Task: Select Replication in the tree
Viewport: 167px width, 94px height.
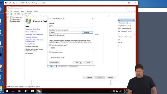Action: click(x=16, y=21)
